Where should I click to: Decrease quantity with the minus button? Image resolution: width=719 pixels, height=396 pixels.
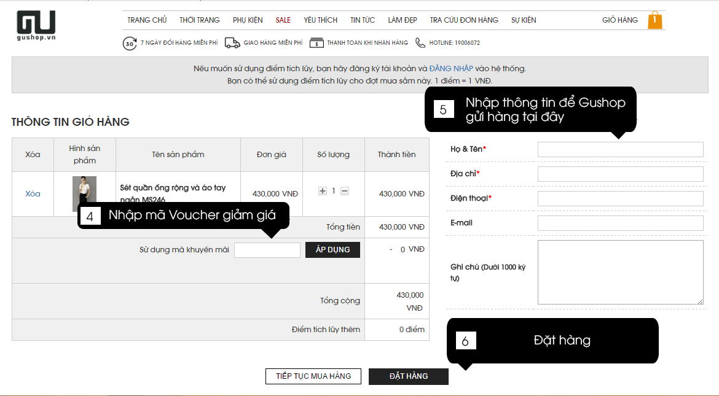(x=345, y=191)
